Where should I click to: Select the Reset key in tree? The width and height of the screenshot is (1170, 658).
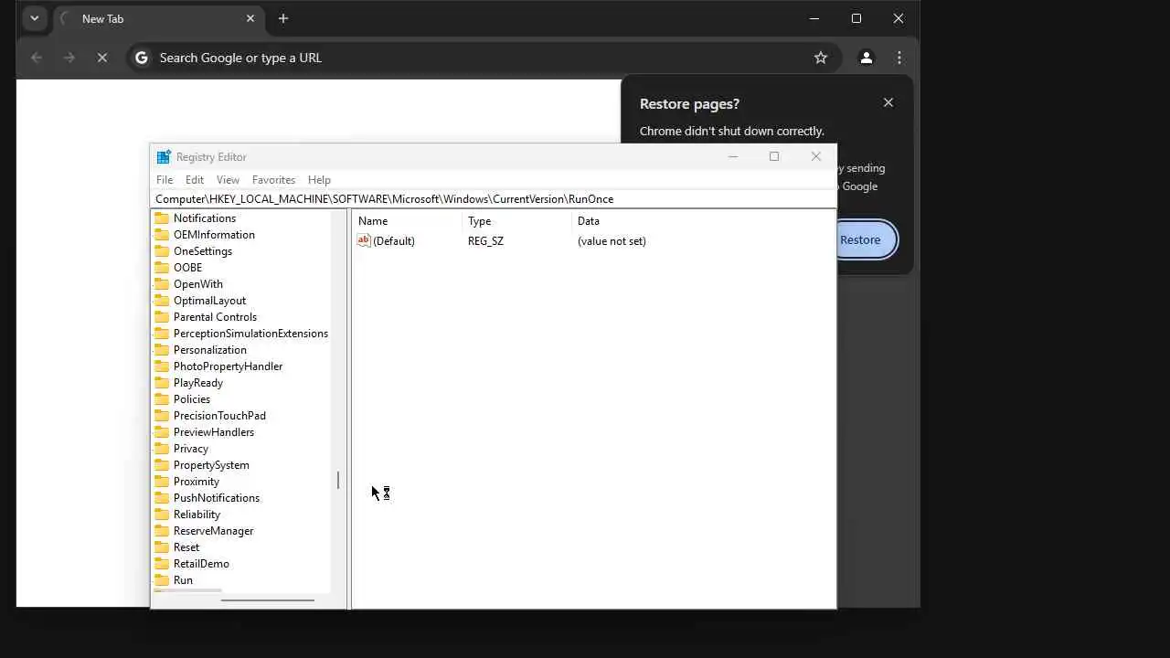pyautogui.click(x=186, y=547)
